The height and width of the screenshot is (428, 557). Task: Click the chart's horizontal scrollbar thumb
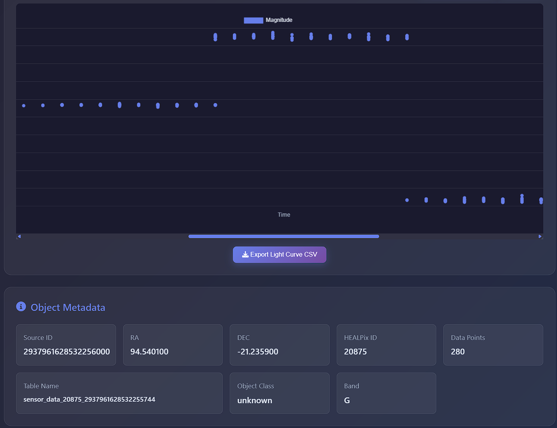tap(284, 237)
